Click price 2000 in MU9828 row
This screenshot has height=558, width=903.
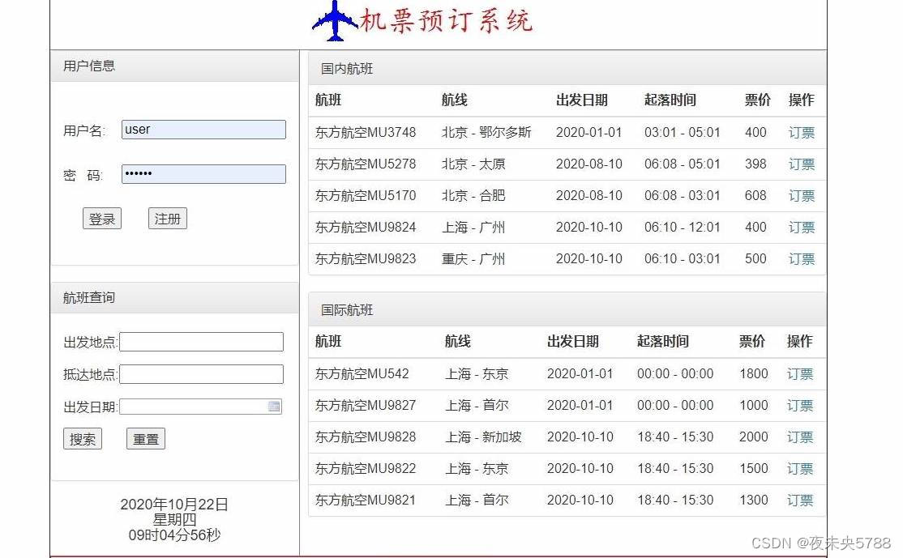tap(754, 437)
